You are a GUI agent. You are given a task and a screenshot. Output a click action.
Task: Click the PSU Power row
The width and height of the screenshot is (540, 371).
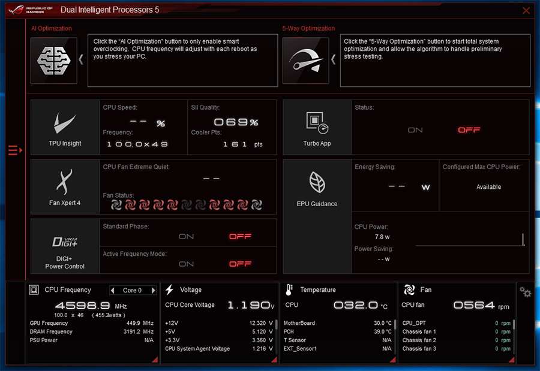pos(92,340)
